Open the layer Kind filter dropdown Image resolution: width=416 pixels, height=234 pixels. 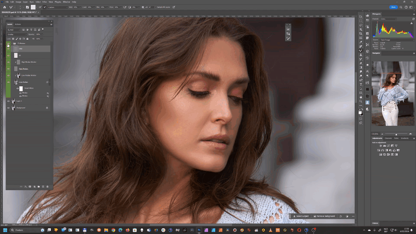click(13, 30)
